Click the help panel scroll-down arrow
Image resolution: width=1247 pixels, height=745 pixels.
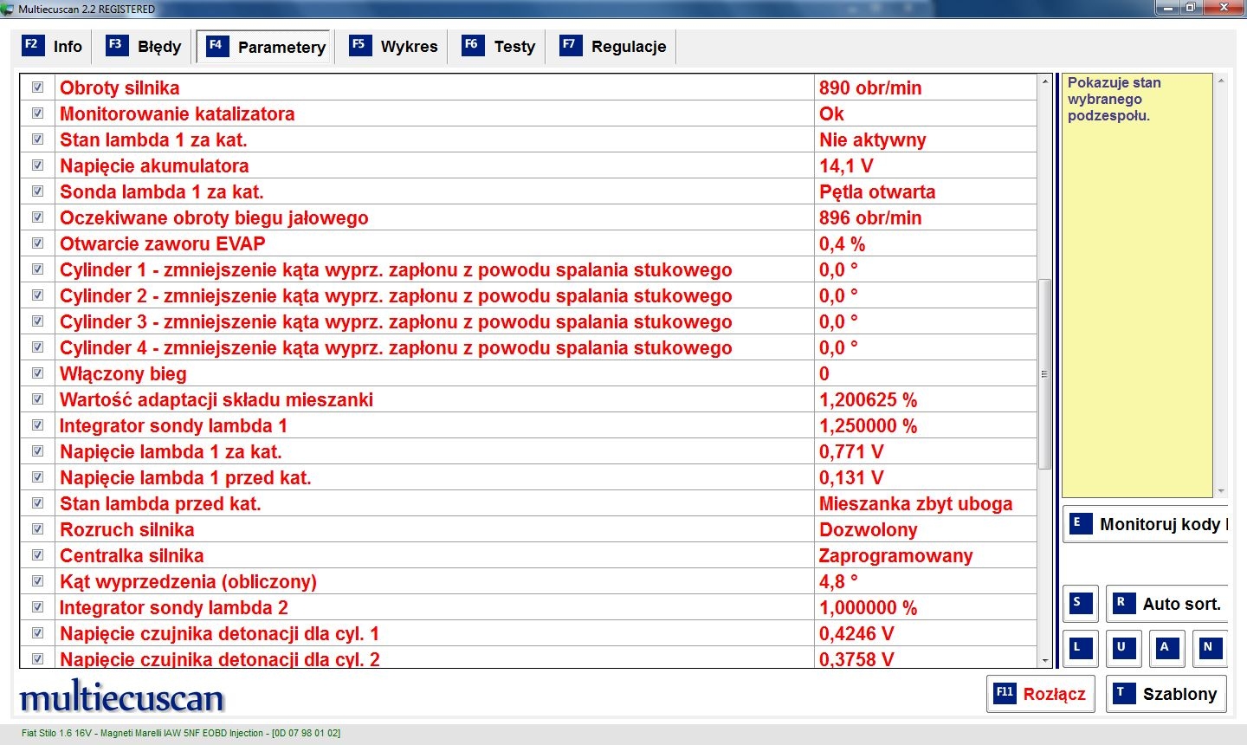coord(1221,491)
